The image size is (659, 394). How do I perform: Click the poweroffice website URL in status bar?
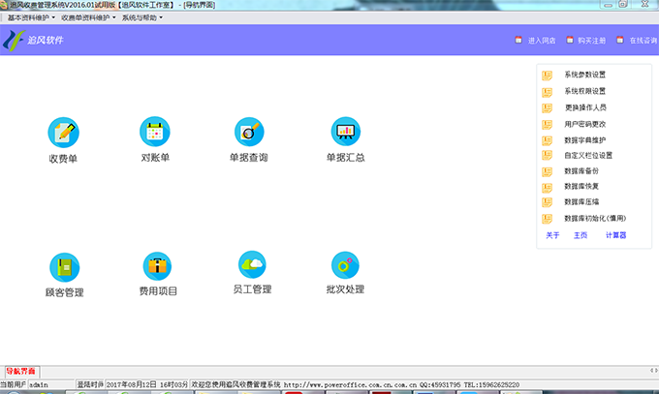coord(350,384)
